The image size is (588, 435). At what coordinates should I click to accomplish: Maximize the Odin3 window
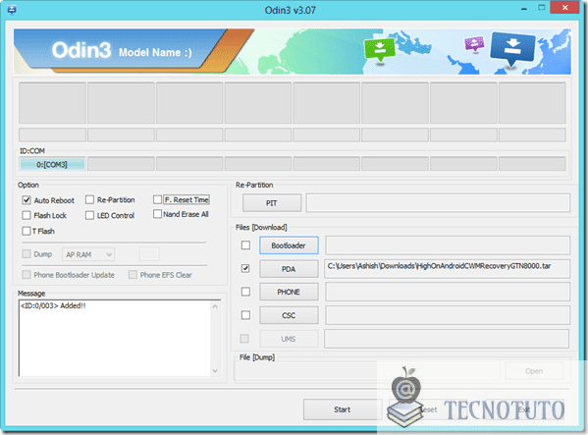point(542,8)
